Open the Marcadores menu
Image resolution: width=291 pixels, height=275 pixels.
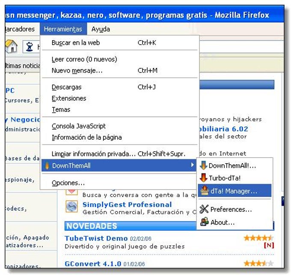point(20,29)
